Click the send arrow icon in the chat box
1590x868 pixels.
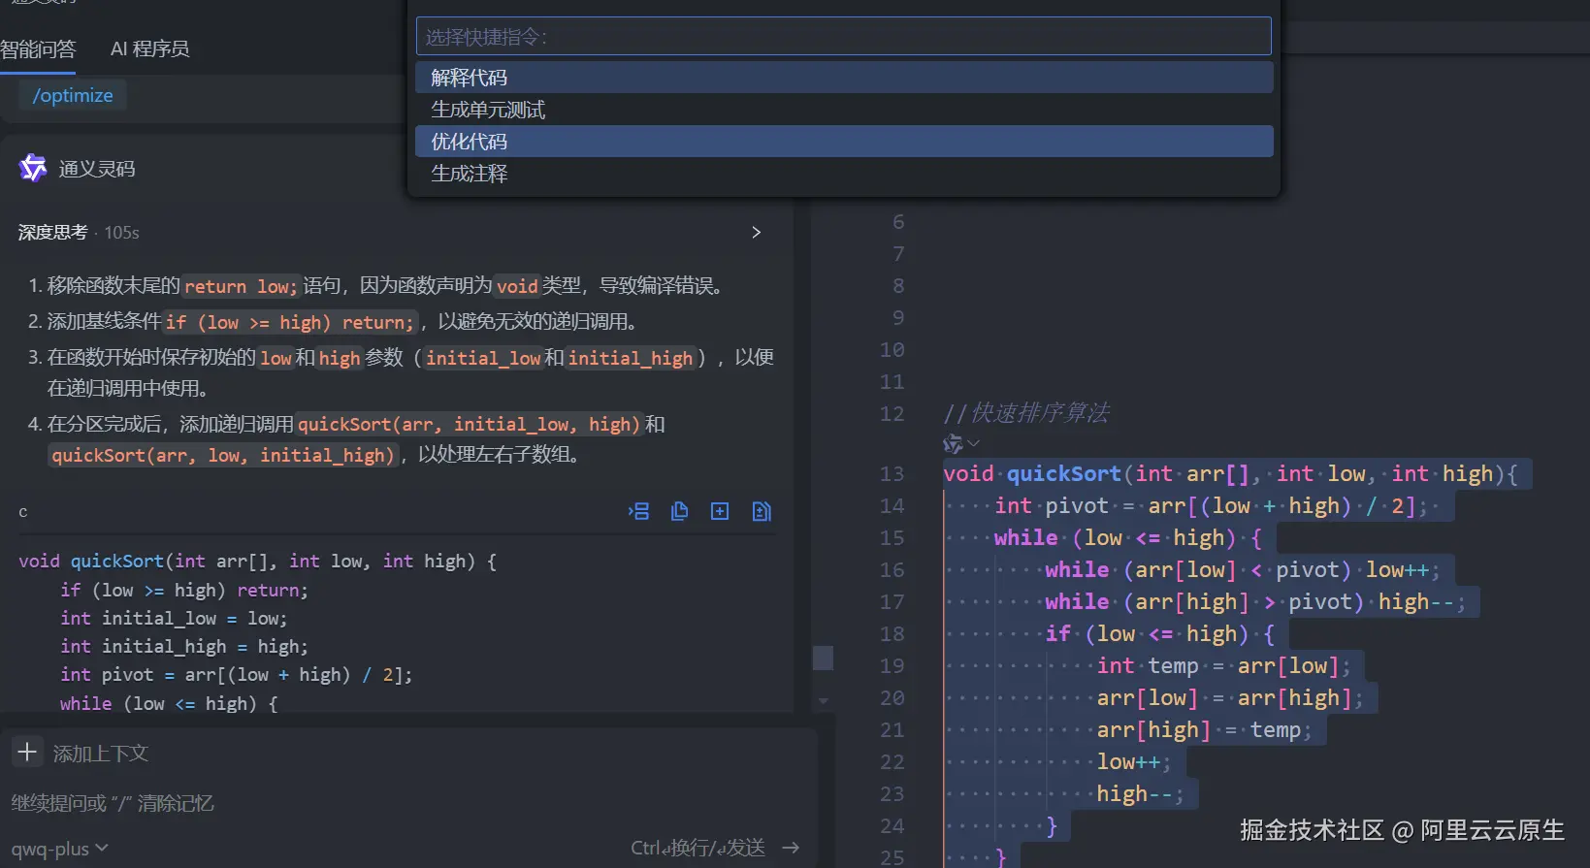coord(791,848)
